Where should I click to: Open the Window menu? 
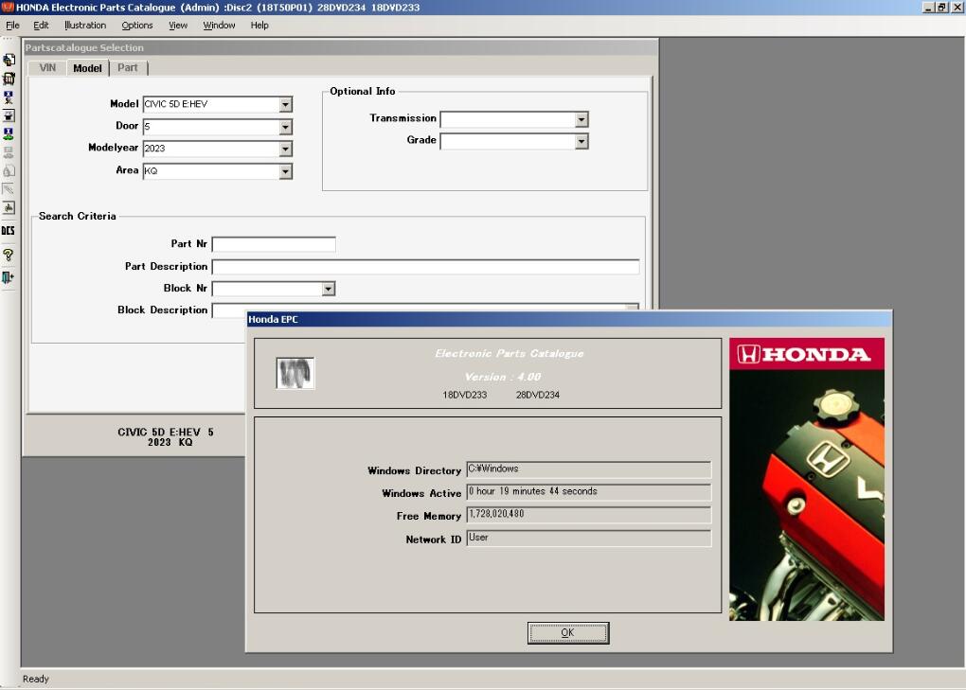(x=219, y=26)
